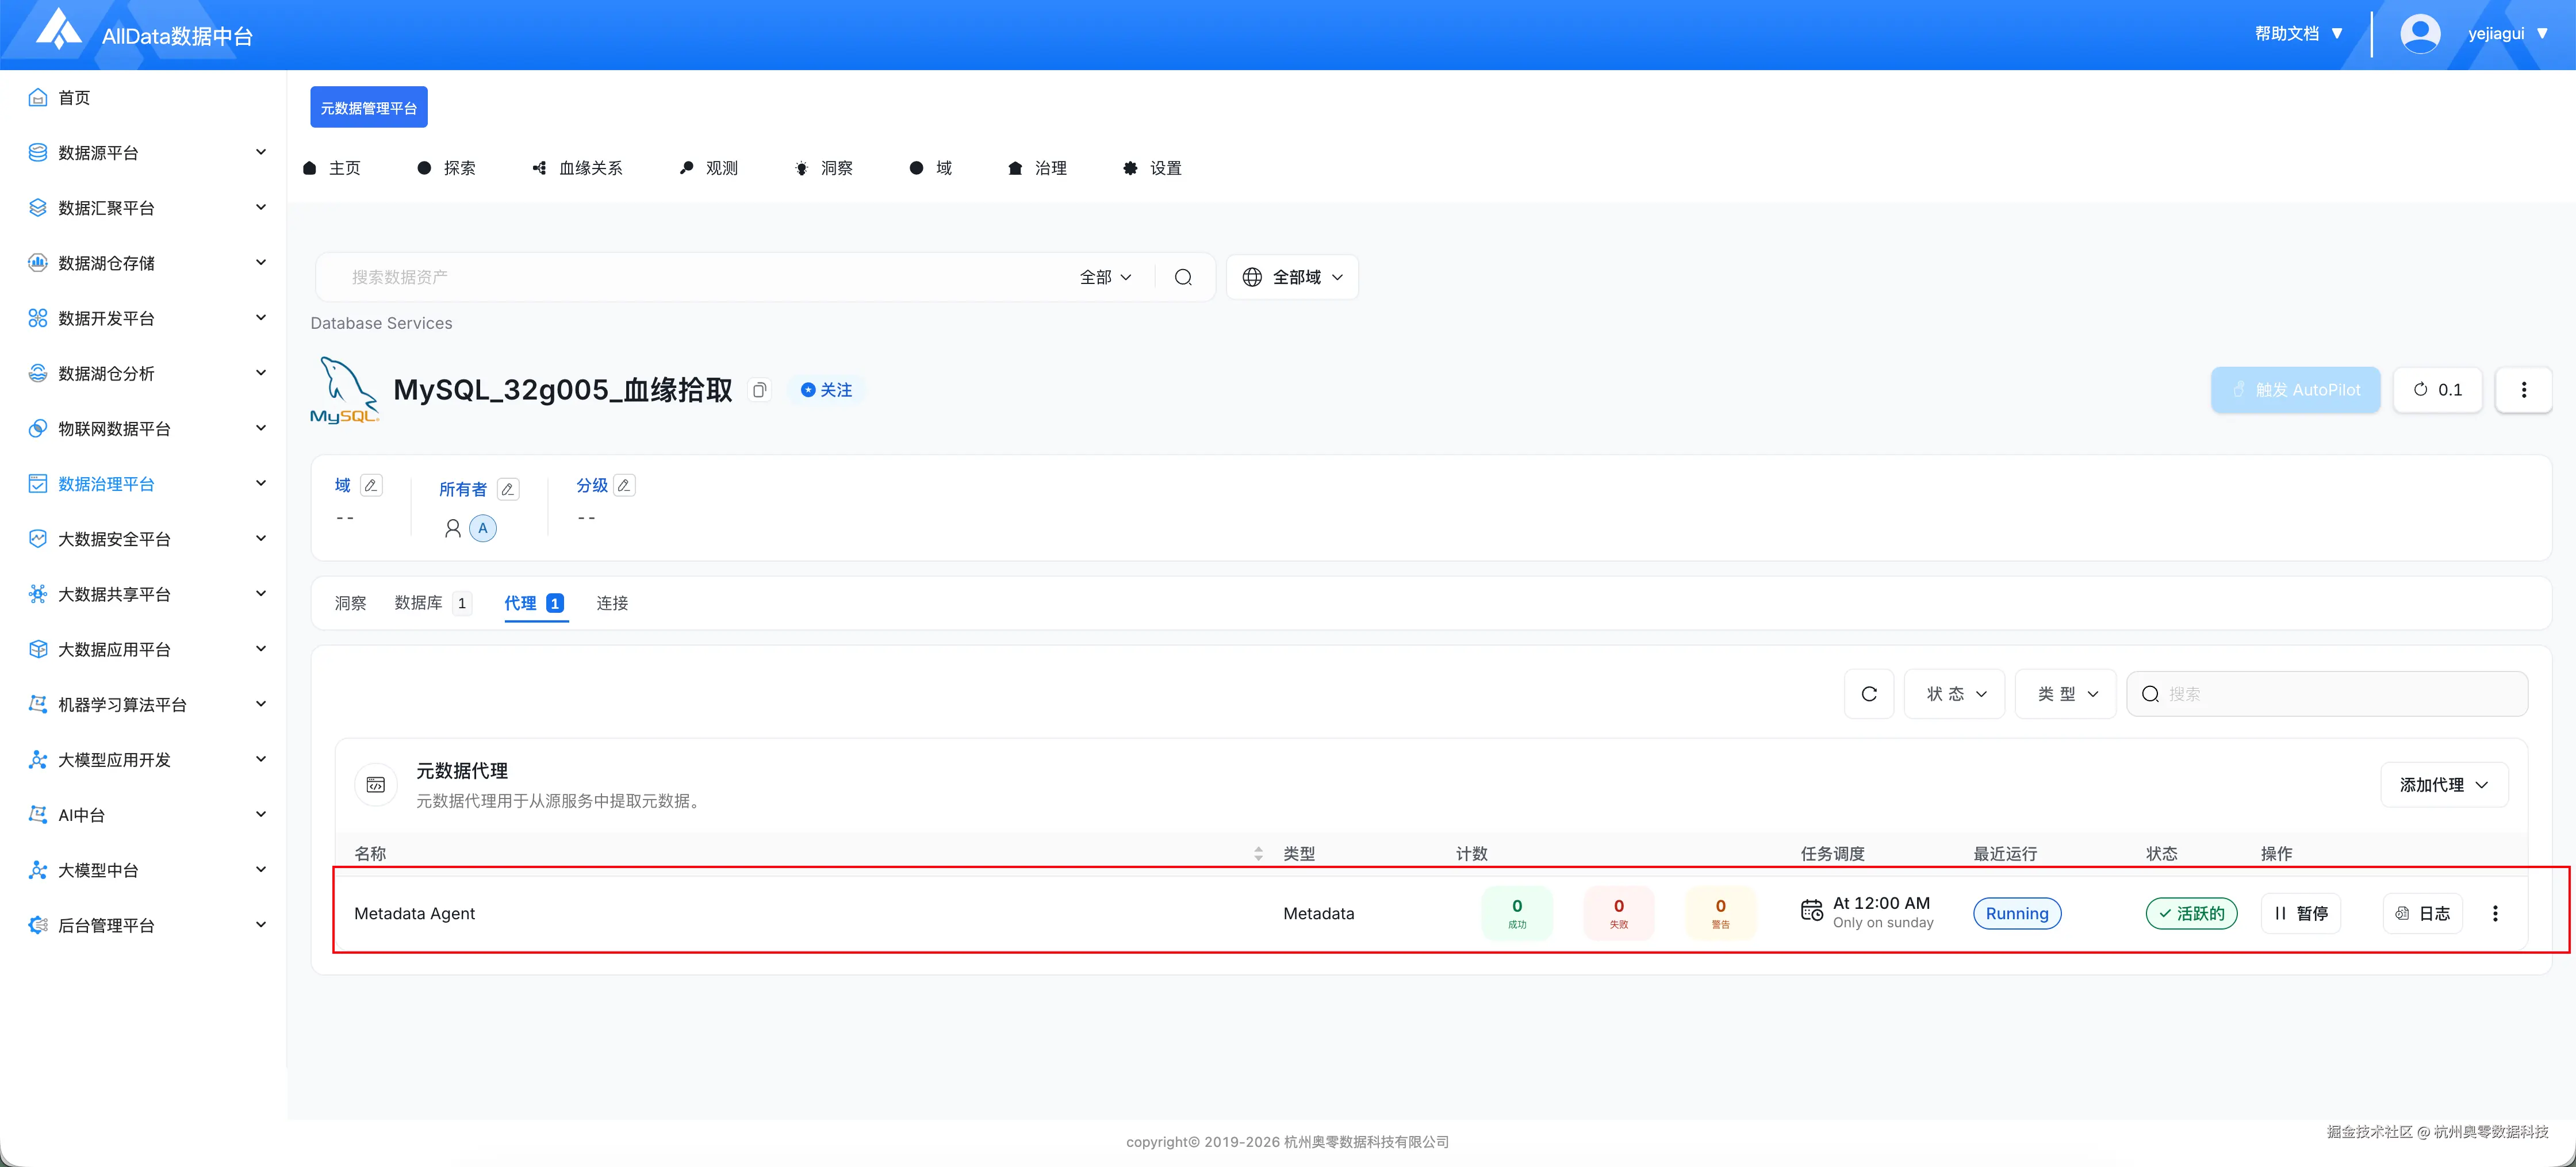Click the 触发 AutoPilot button
This screenshot has width=2576, height=1167.
coord(2295,390)
